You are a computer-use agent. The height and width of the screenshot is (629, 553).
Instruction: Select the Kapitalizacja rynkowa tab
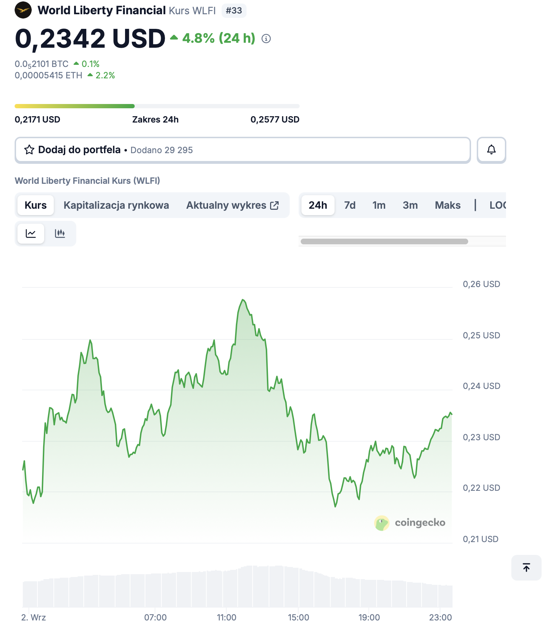[116, 205]
